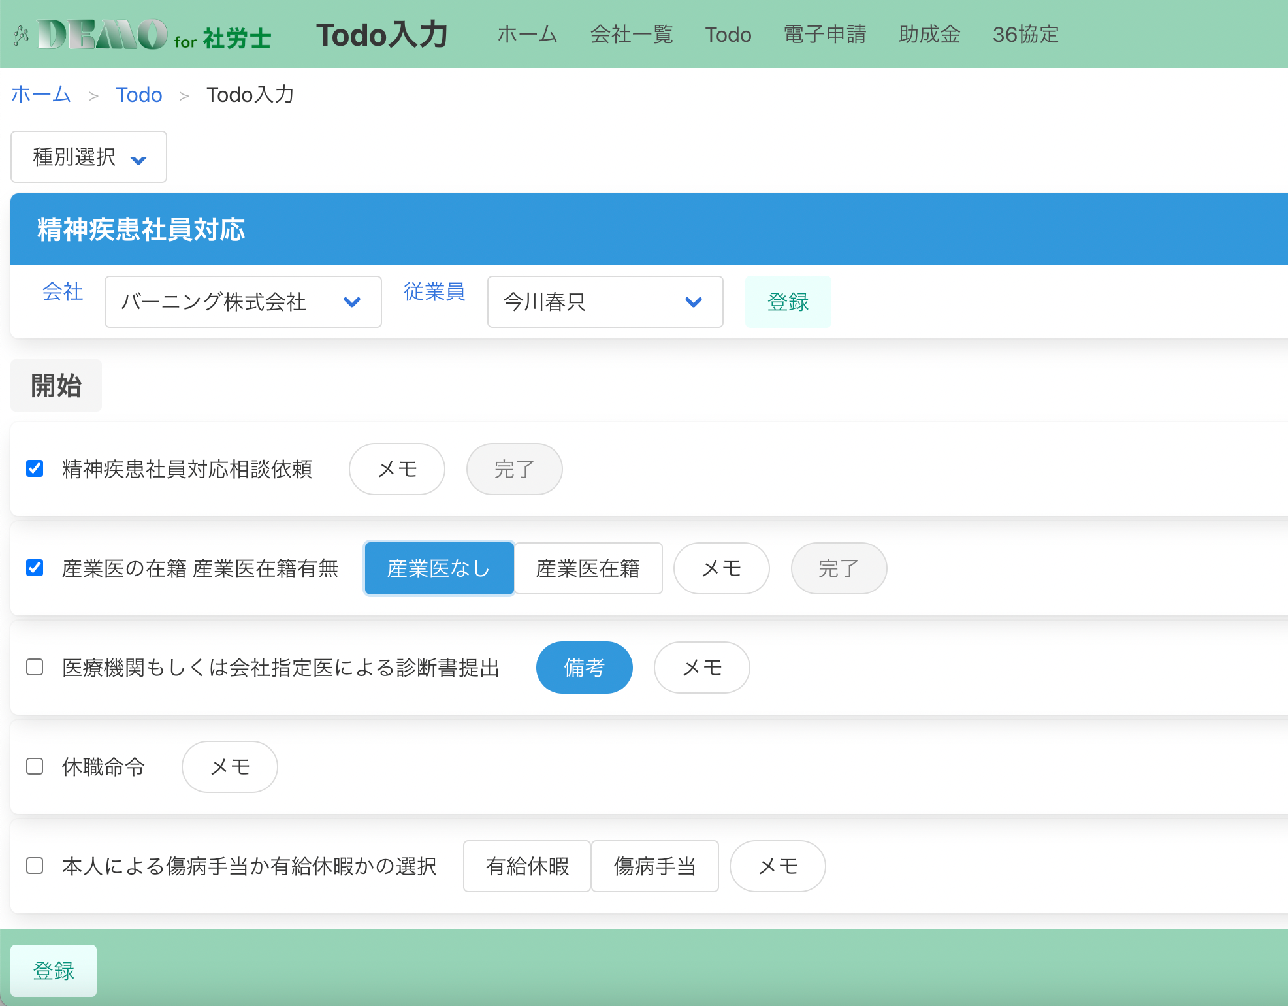Viewport: 1288px width, 1006px height.
Task: Open the 従業員 employee dropdown
Action: click(x=604, y=302)
